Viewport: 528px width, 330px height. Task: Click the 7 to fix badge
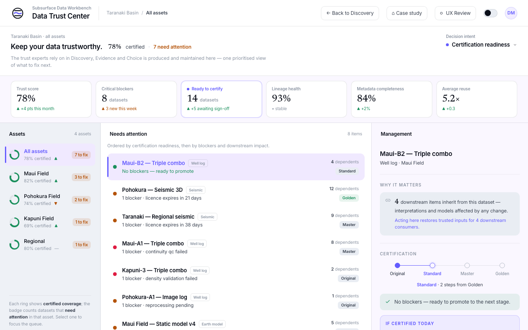pyautogui.click(x=81, y=155)
